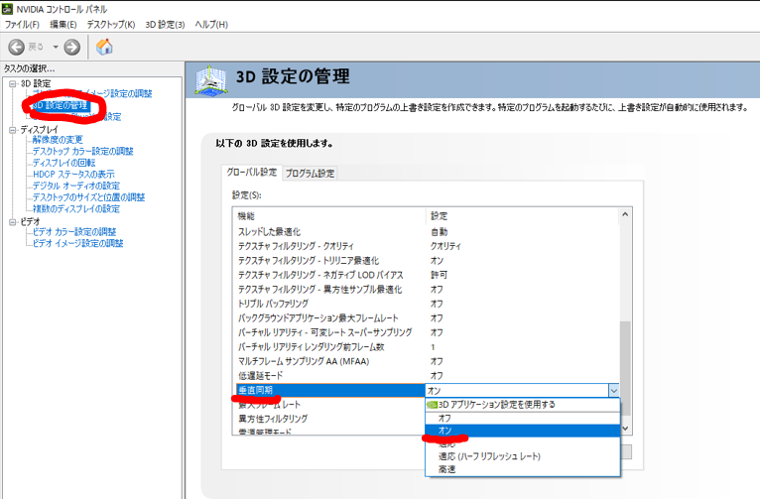Select the 異方性フィルタリング row
The image size is (760, 499).
click(x=330, y=419)
